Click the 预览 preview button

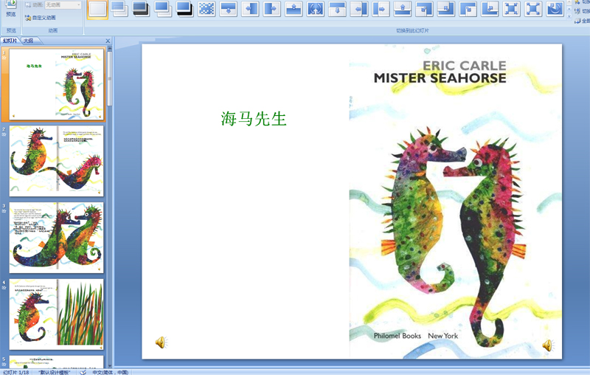click(x=11, y=9)
